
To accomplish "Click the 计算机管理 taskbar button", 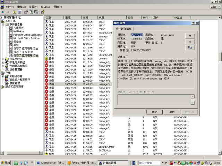I will (113, 163).
